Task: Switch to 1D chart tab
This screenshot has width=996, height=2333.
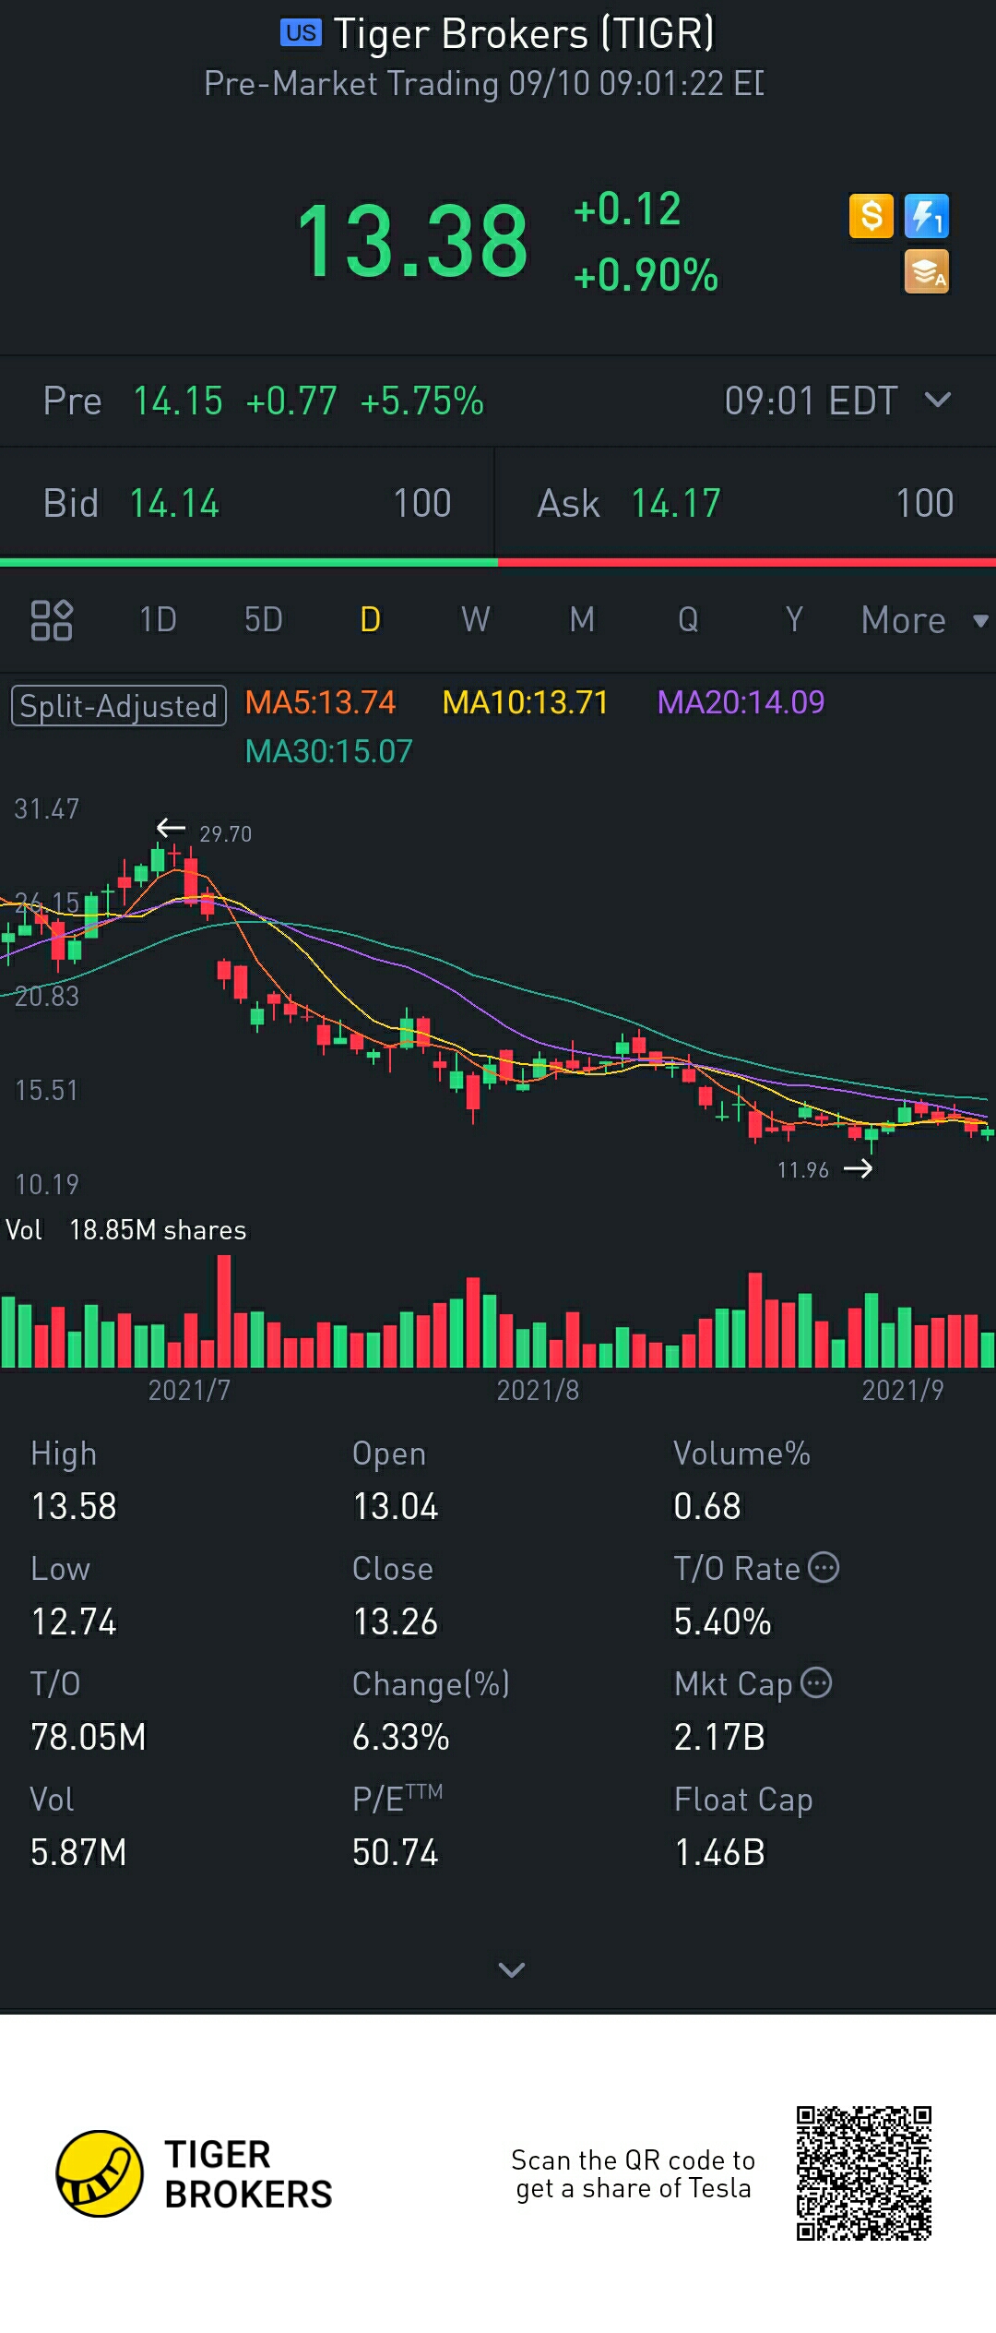Action: coord(158,620)
